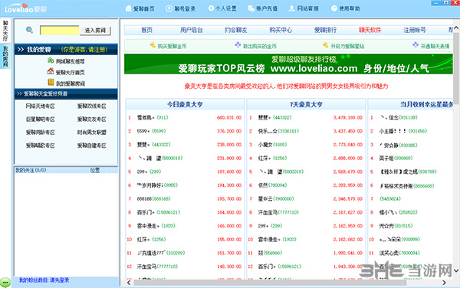The height and width of the screenshot is (288, 460).
Task: Switch to the 我的房间 vertical side tab
Action: [5, 56]
